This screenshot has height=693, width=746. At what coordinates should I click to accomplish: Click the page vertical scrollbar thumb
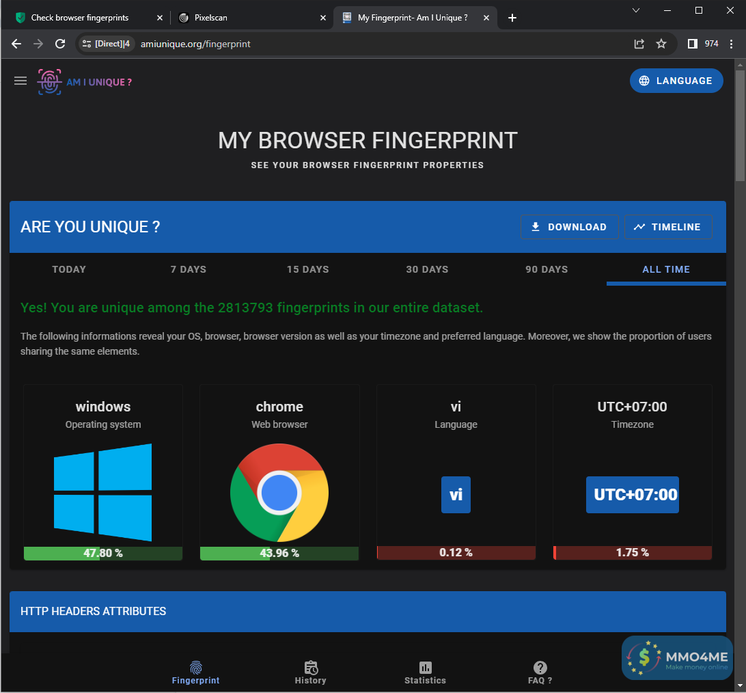pos(740,125)
